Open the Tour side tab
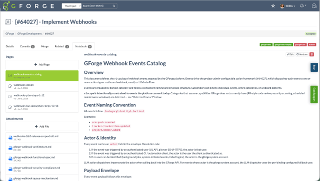The image size is (320, 181). [x=314, y=67]
